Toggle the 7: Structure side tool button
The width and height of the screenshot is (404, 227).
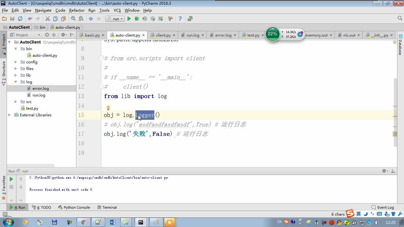pyautogui.click(x=4, y=73)
